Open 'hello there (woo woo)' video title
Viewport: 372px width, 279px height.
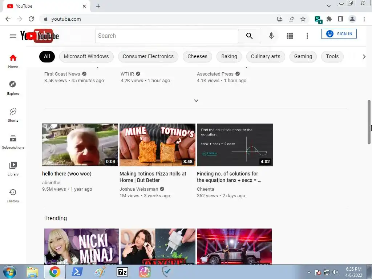[67, 174]
